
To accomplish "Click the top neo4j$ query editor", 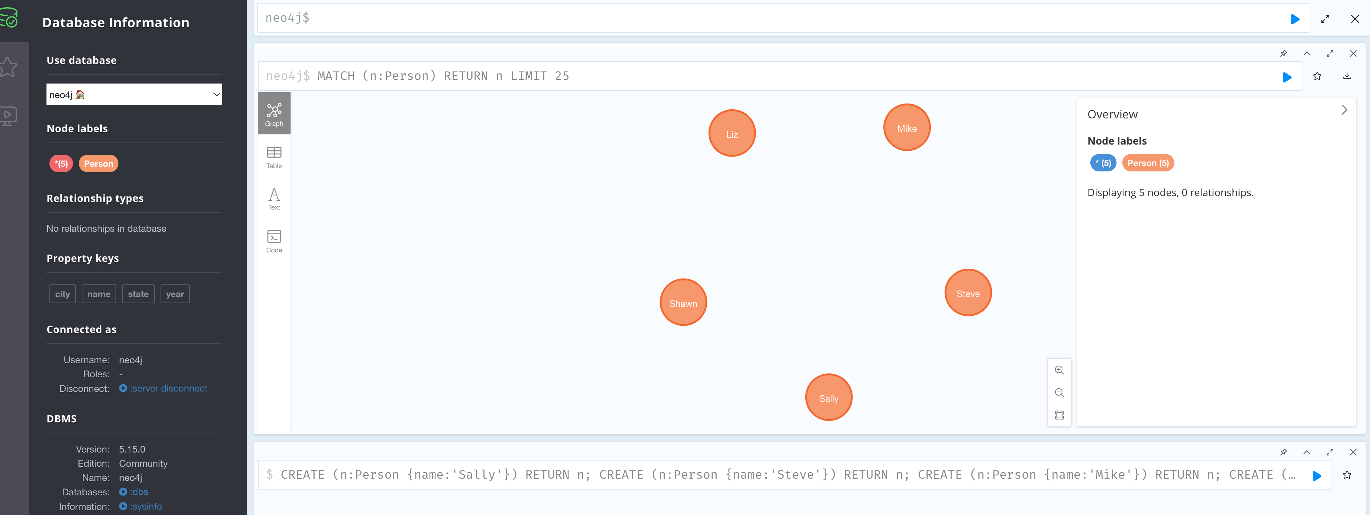I will coord(745,18).
